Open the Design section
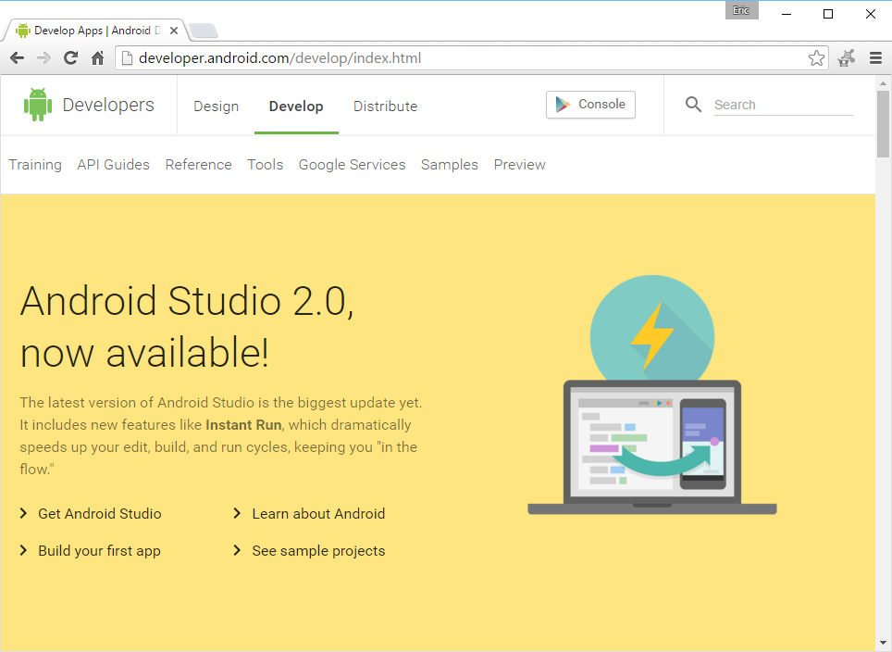This screenshot has width=892, height=652. pyautogui.click(x=217, y=107)
